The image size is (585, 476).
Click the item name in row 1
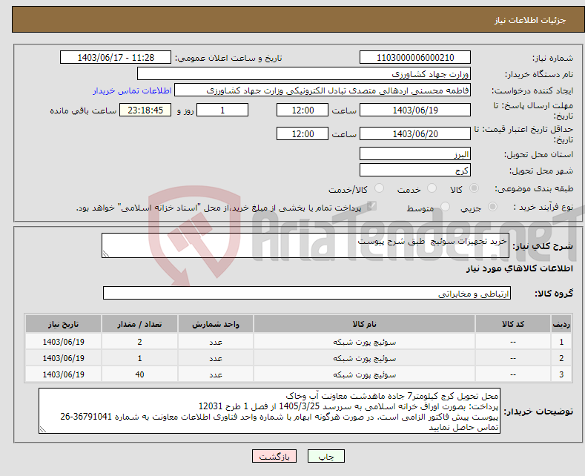tap(364, 342)
